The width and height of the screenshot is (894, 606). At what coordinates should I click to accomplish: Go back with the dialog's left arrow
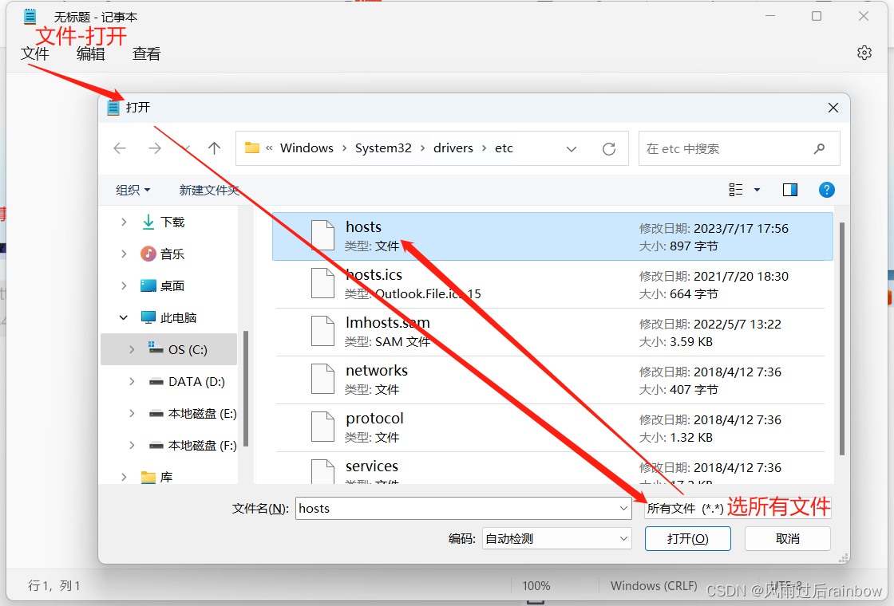tap(120, 148)
